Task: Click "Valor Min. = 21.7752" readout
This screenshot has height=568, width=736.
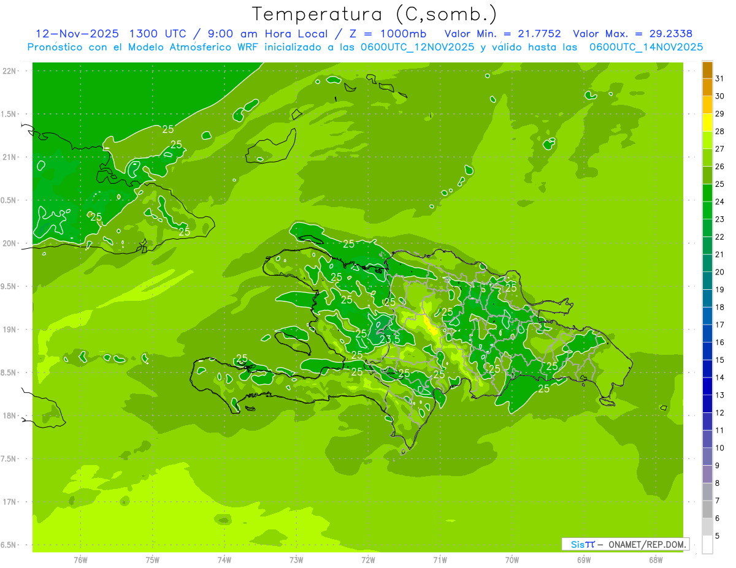Action: click(x=503, y=34)
